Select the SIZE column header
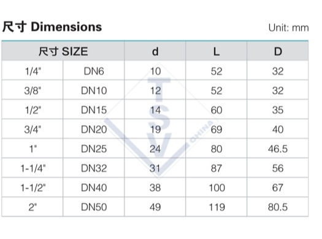 (63, 51)
